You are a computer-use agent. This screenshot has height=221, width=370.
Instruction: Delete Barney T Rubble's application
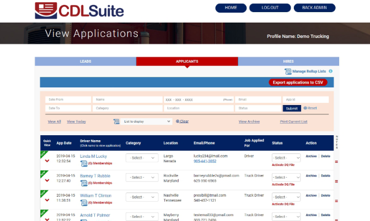pos(326,176)
